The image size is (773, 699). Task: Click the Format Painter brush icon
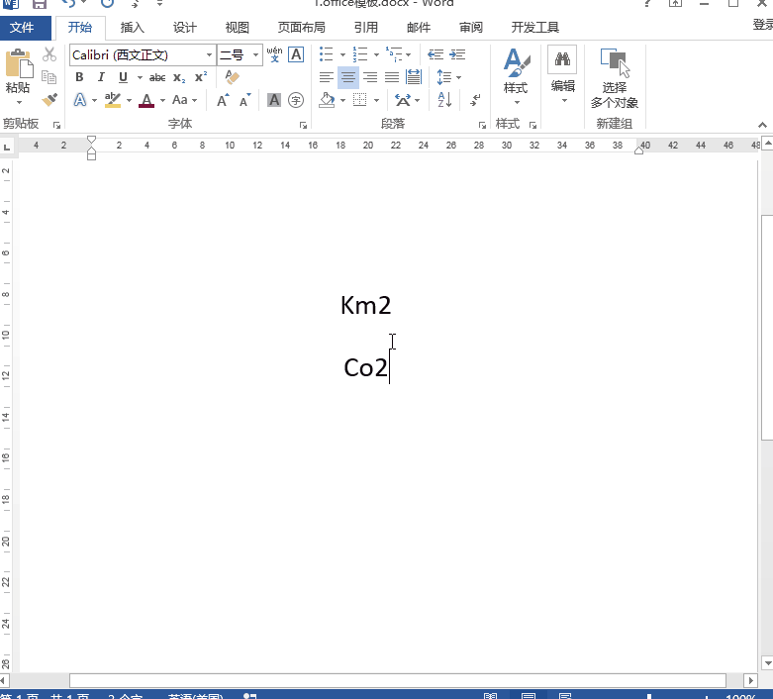49,100
